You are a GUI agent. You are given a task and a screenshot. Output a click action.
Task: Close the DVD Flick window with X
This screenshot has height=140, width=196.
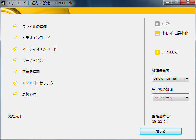tap(188, 2)
